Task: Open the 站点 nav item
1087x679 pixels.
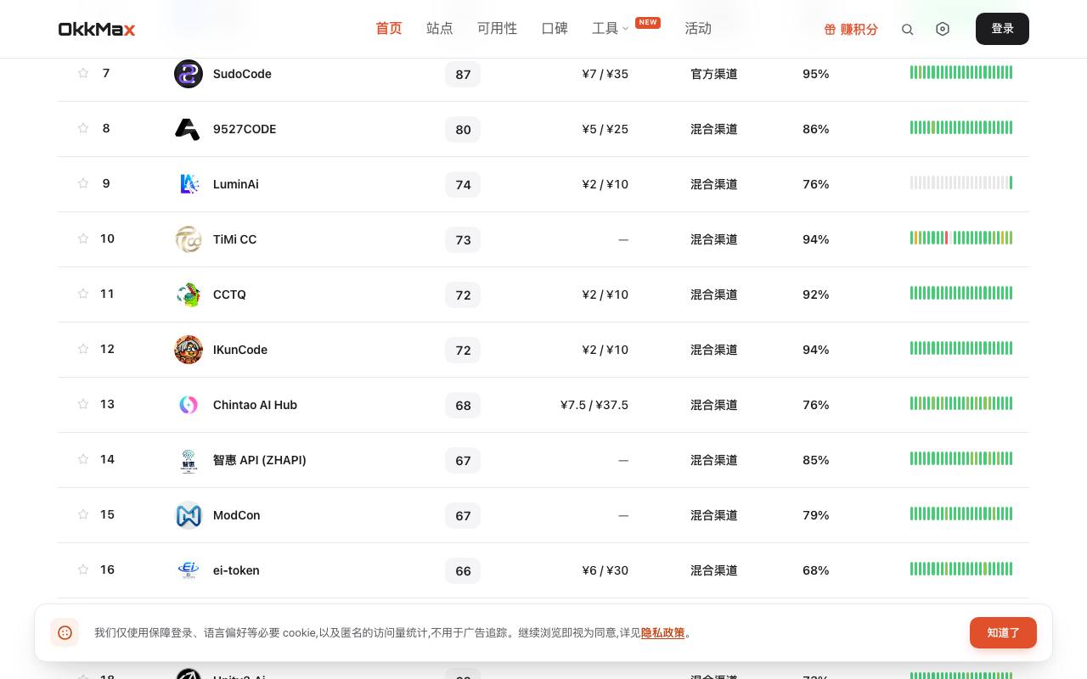Action: coord(440,29)
